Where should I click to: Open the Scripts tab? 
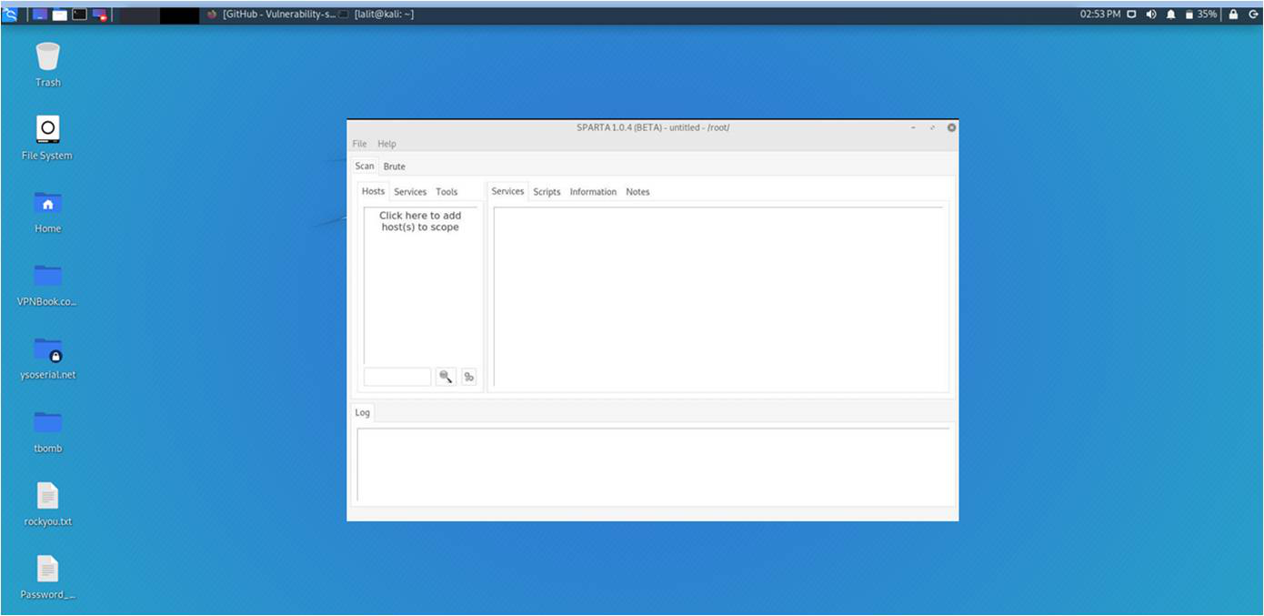coord(547,192)
